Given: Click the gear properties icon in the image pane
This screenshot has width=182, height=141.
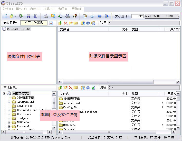Looking at the screenshot, I should (88, 23).
